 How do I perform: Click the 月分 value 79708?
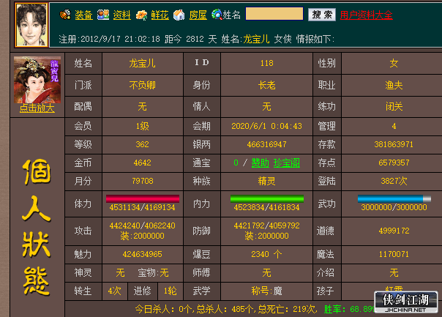pyautogui.click(x=143, y=181)
